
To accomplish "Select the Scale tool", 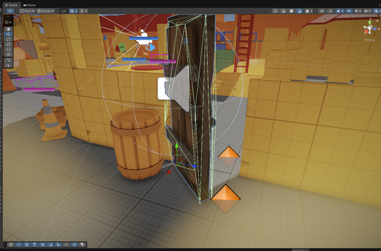I will click(8, 44).
